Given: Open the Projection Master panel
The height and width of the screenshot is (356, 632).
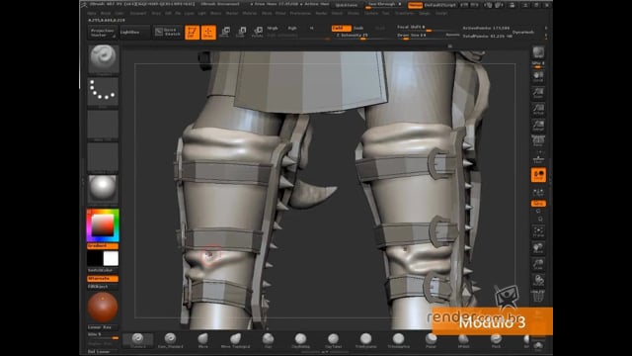Looking at the screenshot, I should (102, 33).
